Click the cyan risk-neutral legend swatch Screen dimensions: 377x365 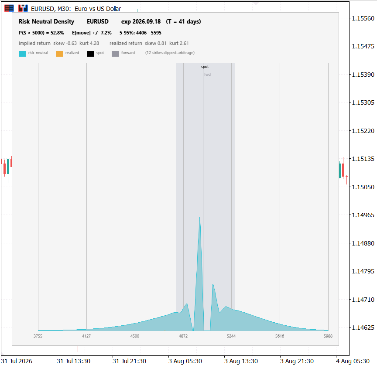[x=22, y=54]
